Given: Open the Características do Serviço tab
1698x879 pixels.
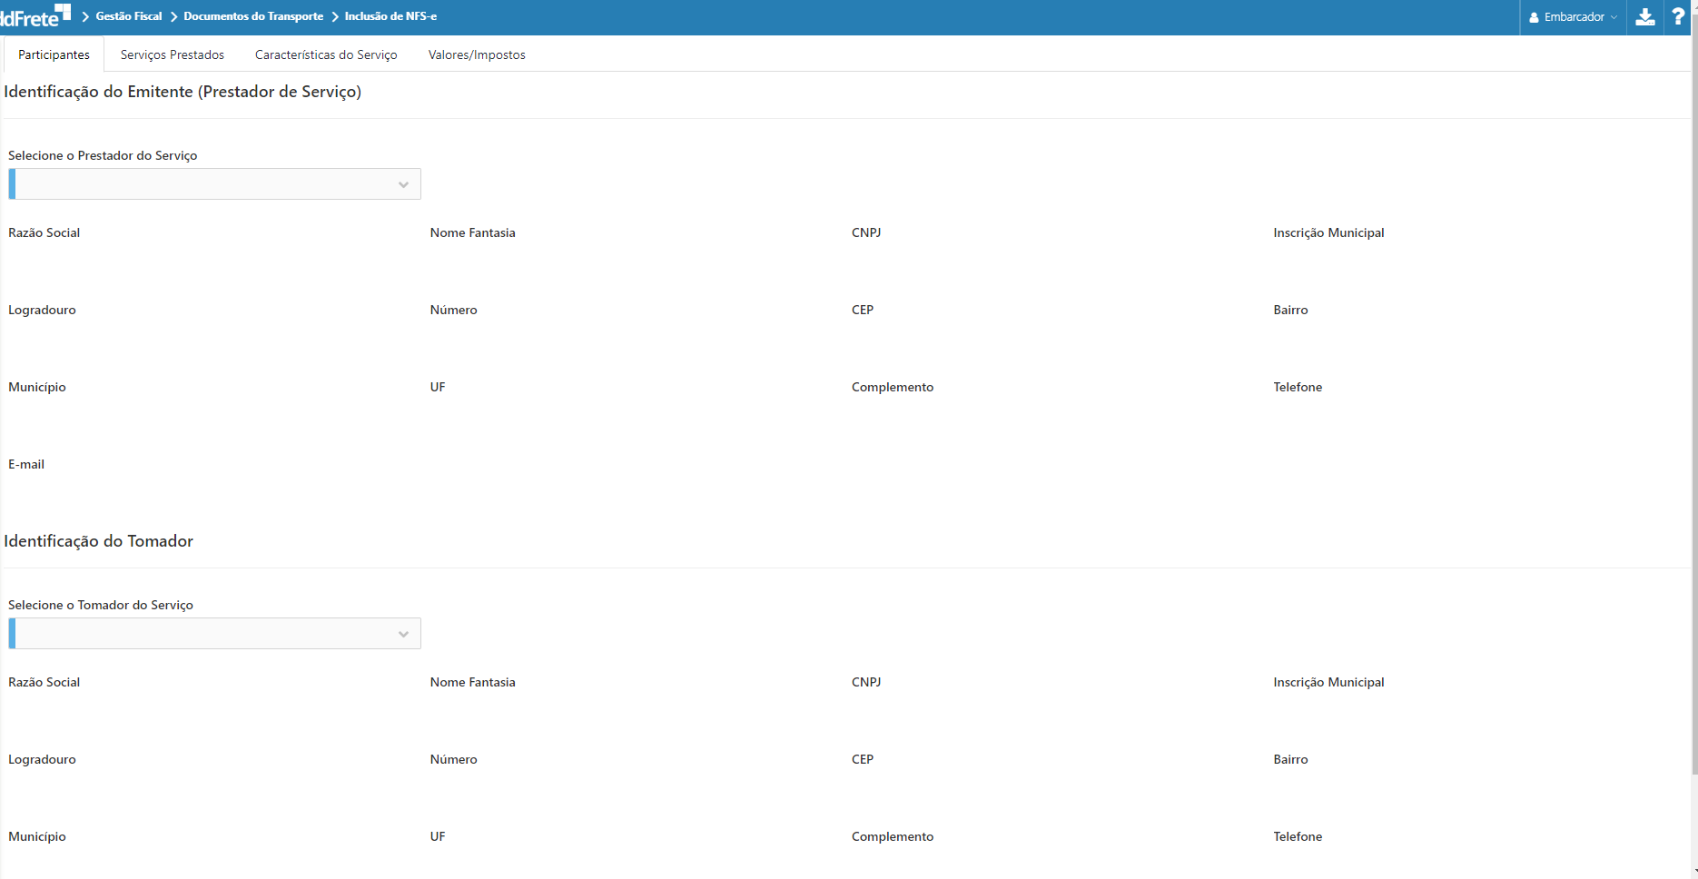Looking at the screenshot, I should (326, 54).
